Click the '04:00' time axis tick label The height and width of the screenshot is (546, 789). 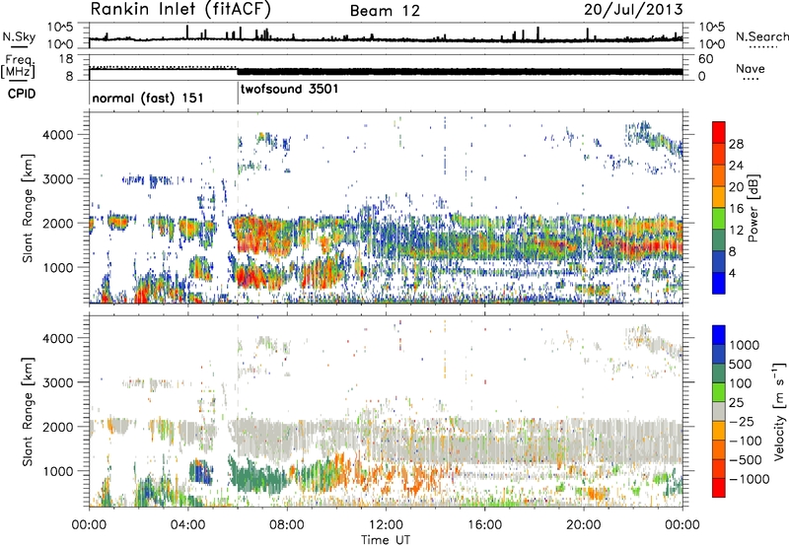click(x=188, y=525)
